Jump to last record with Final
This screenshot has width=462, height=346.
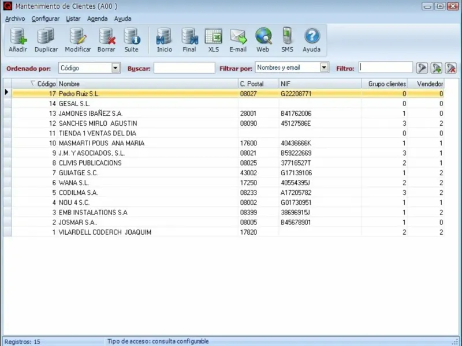(189, 40)
